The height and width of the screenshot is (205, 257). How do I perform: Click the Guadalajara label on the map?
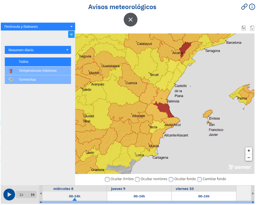[x=111, y=66]
